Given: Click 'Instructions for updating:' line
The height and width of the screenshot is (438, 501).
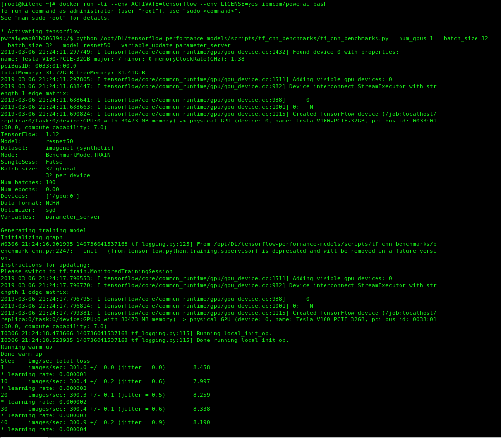Looking at the screenshot, I should (46, 265).
